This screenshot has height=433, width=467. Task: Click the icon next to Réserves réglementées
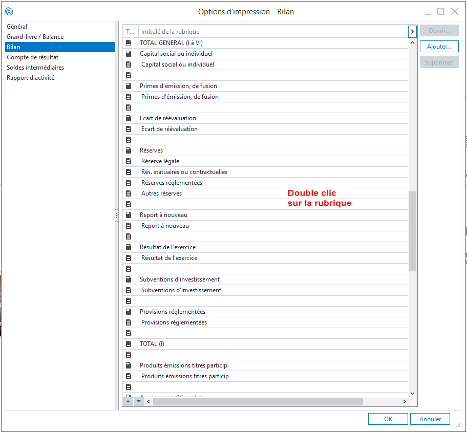pos(129,183)
